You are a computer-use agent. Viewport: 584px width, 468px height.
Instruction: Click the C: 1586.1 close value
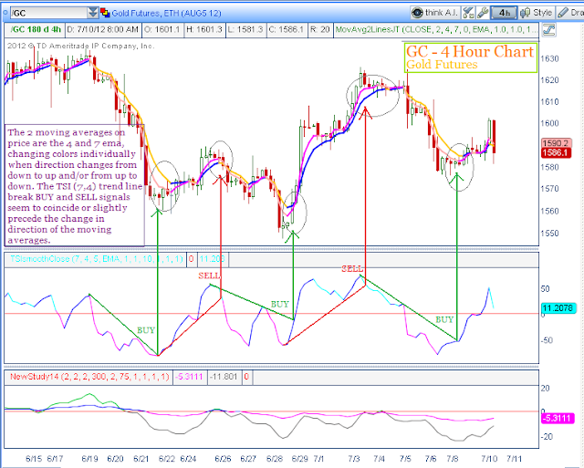pyautogui.click(x=287, y=29)
